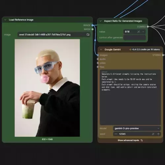Click inside the Gemini prompt text area
Viewport: 165px width, 165px height.
pos(130,97)
